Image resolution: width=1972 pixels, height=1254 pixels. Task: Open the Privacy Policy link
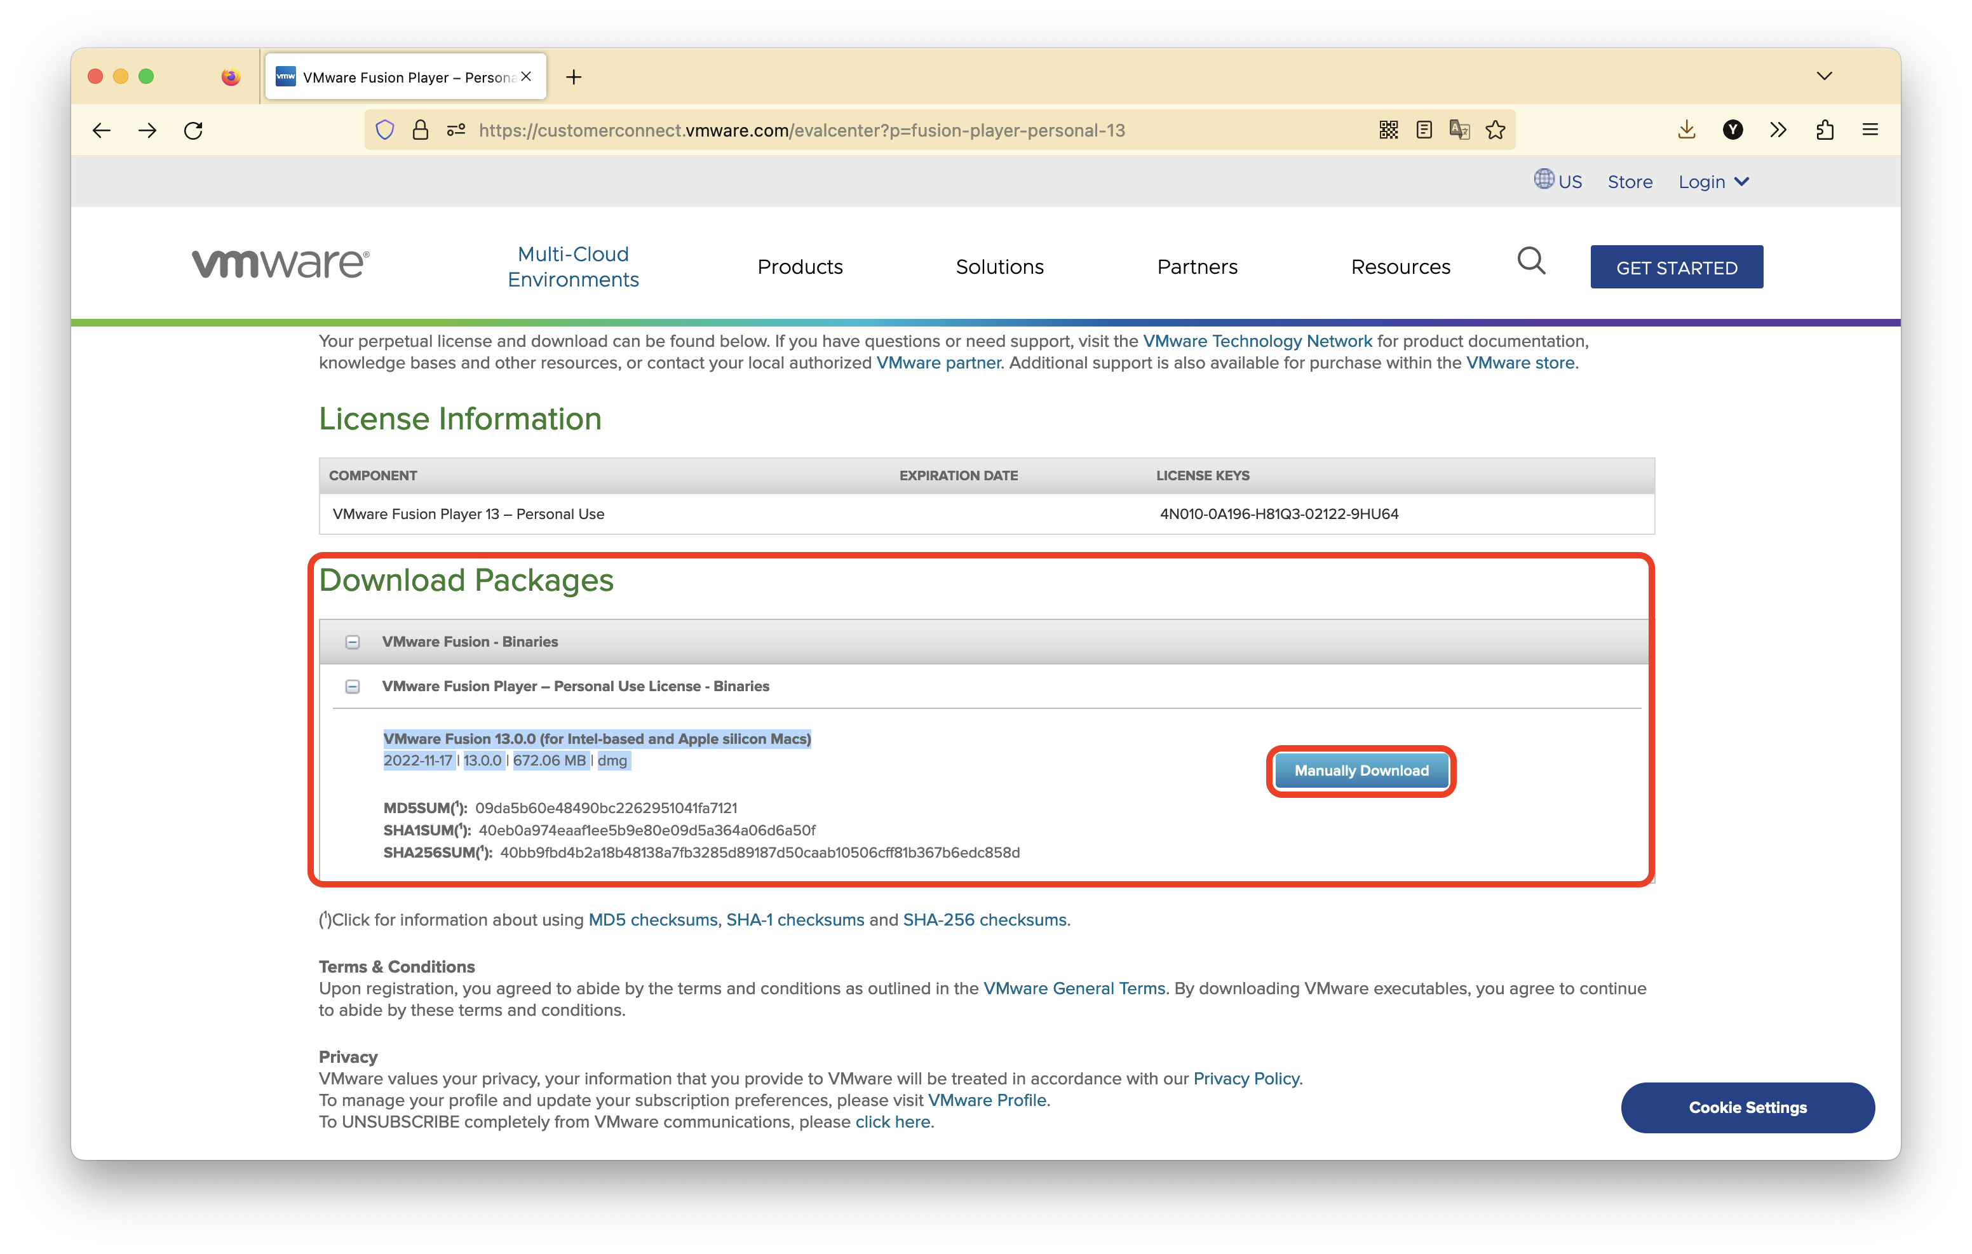(1246, 1079)
